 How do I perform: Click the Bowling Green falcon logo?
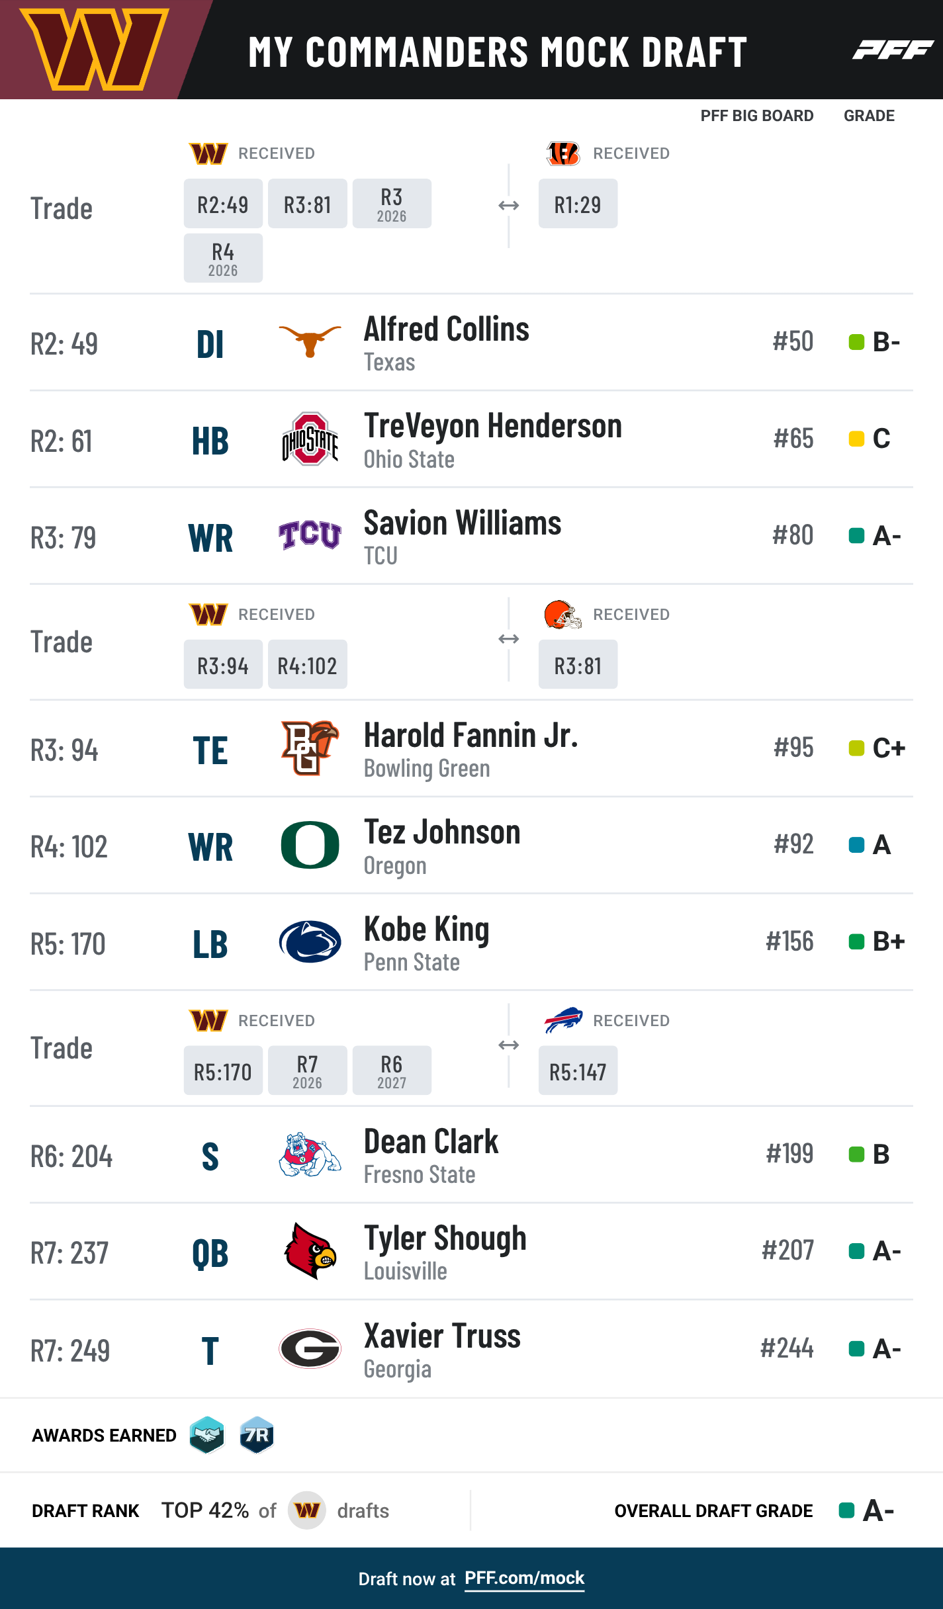tap(310, 748)
